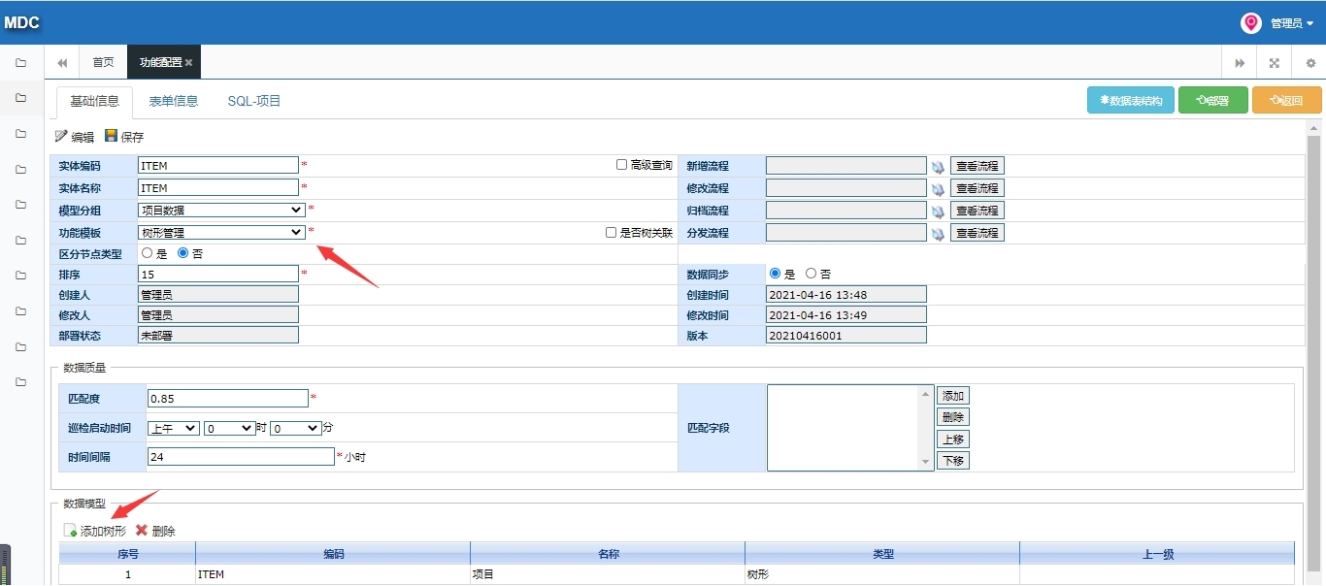Click the 排序 input field
The height and width of the screenshot is (586, 1326).
[x=218, y=274]
